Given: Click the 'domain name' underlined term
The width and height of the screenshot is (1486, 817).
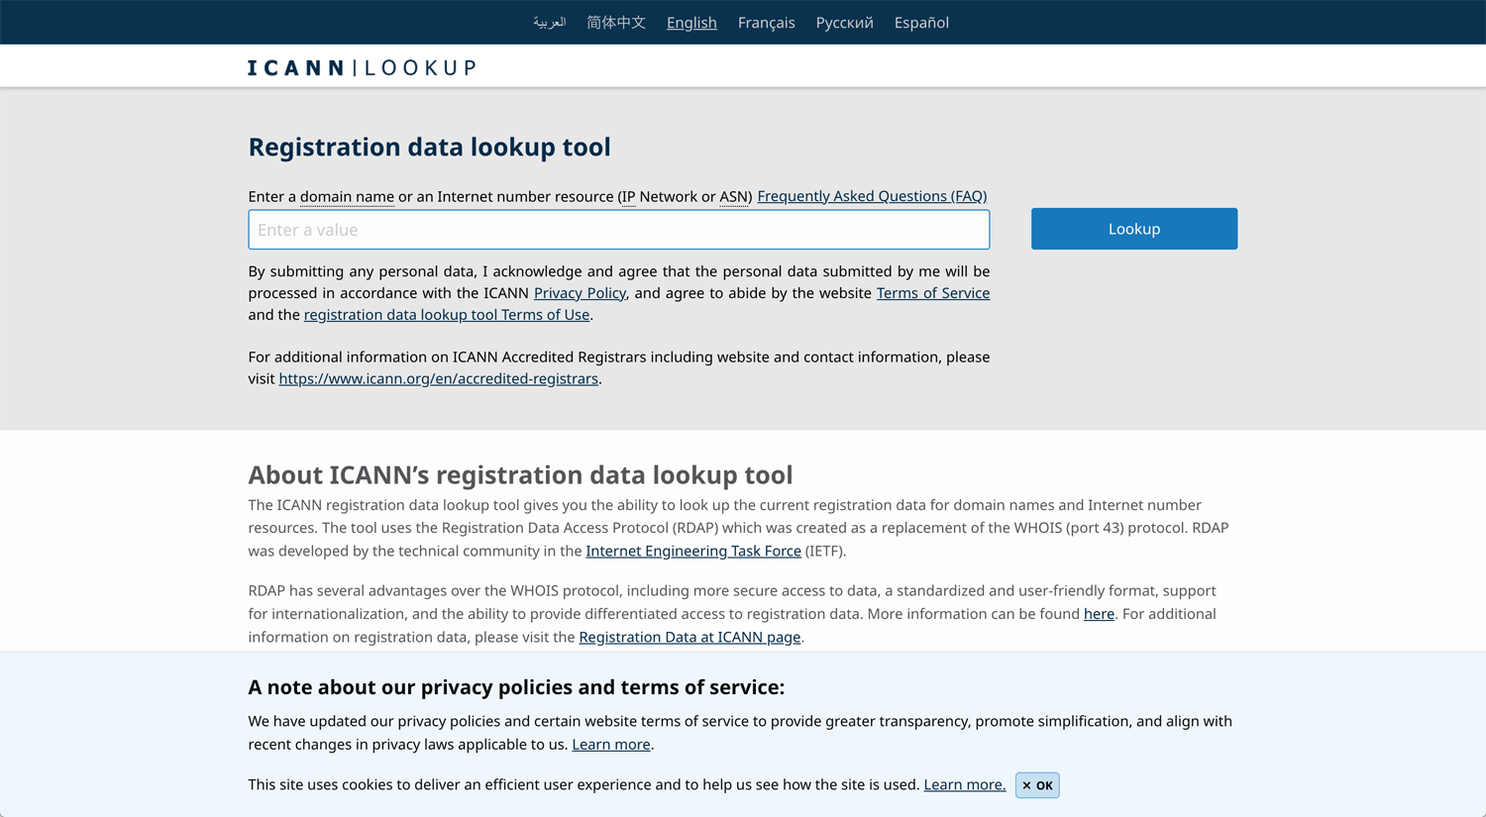Looking at the screenshot, I should click(x=347, y=196).
